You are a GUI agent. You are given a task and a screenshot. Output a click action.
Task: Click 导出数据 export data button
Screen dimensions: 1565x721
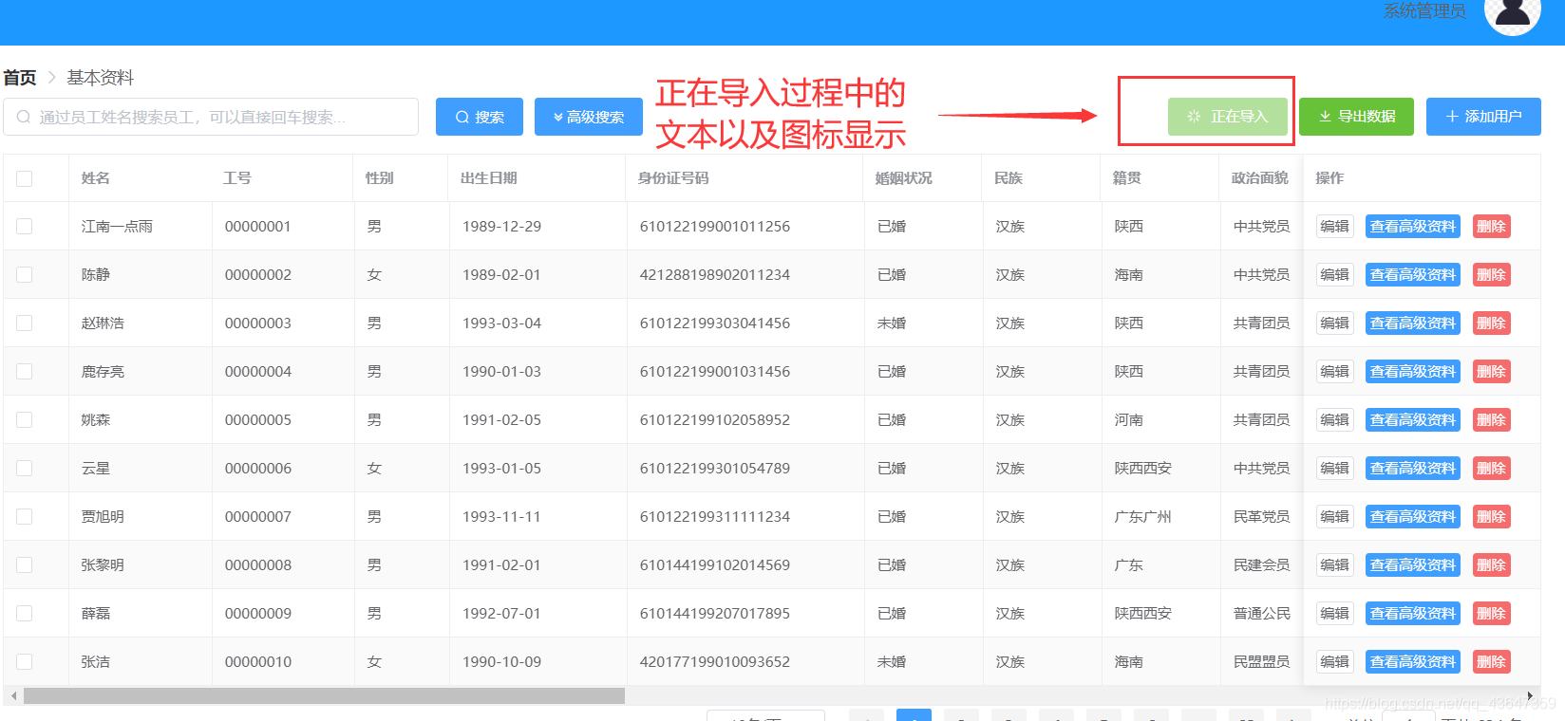tap(1357, 117)
